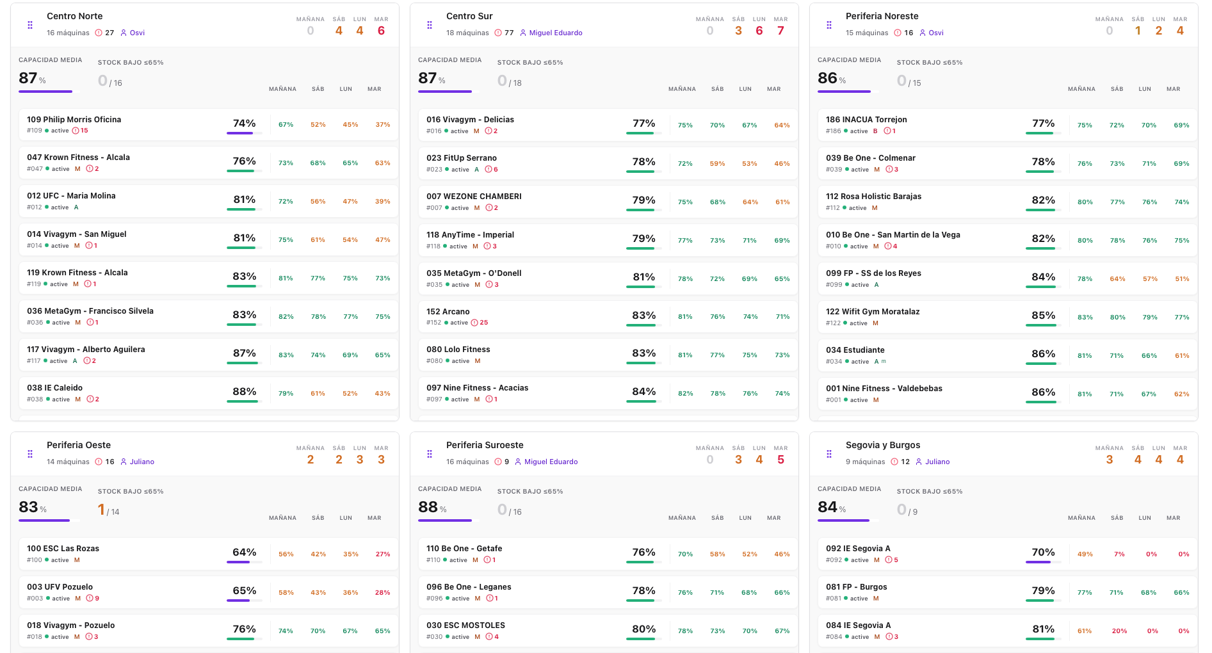
Task: Open the 186 INACUA Torrejon row
Action: (1008, 125)
